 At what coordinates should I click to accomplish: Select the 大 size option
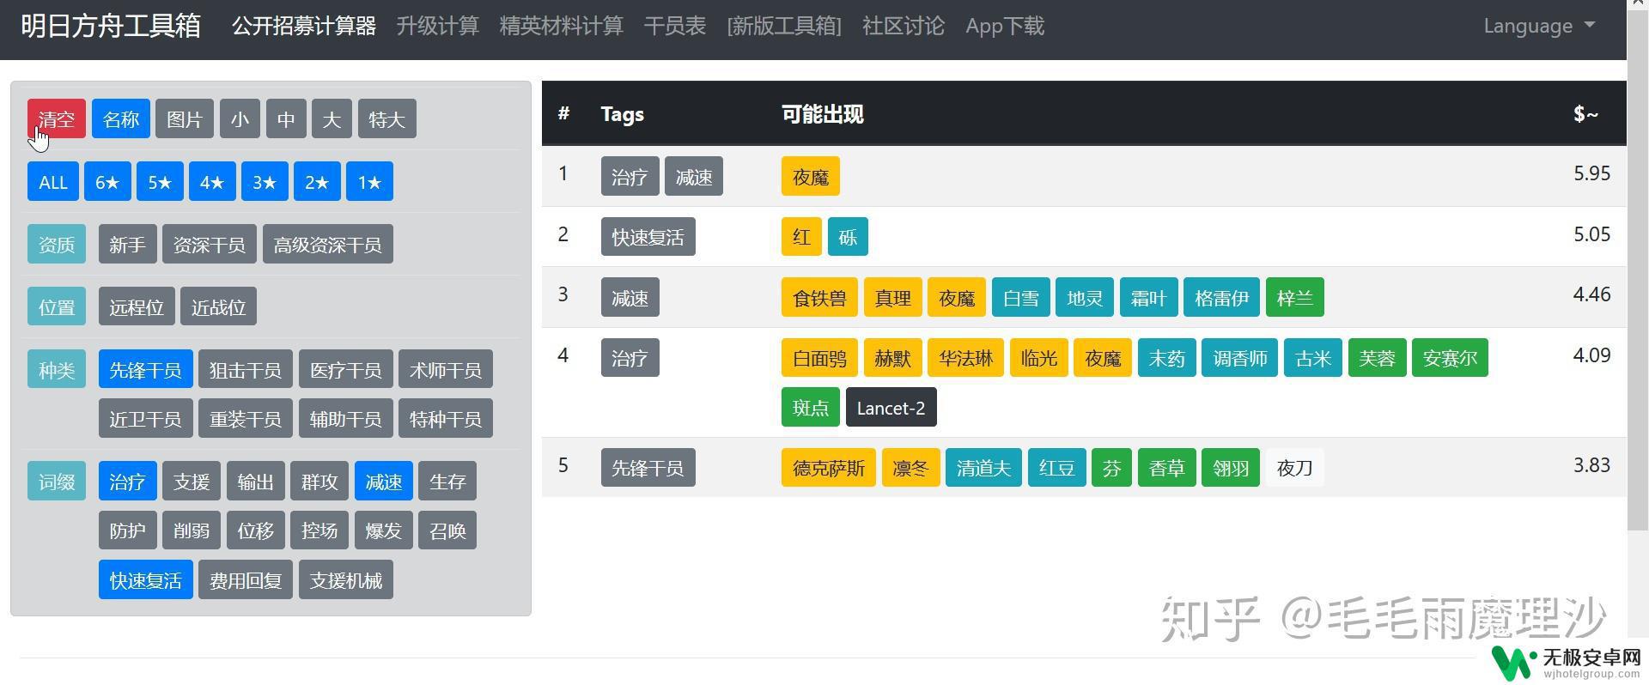332,118
